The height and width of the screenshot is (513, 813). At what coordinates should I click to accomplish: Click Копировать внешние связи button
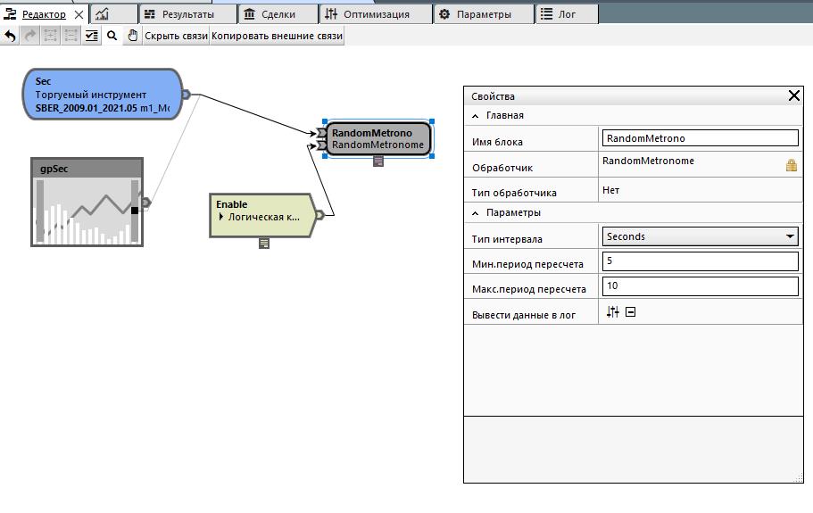pos(277,36)
